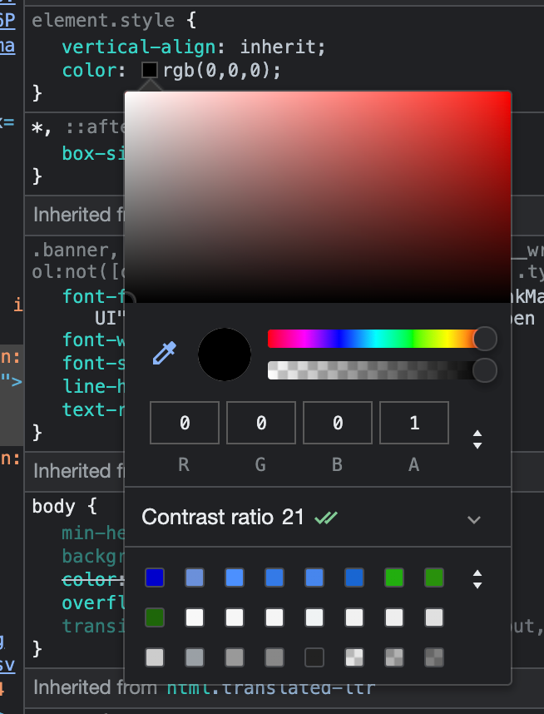Click the inline swatch beside rgb(0,0,0)
Screen dimensions: 544x714
point(149,70)
